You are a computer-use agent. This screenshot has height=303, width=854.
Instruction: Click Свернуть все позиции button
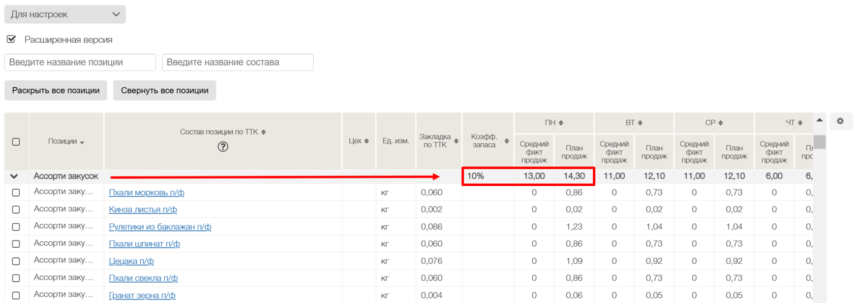[165, 90]
